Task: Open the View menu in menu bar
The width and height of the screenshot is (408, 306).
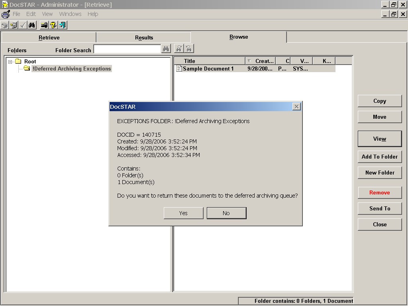Action: pos(47,14)
